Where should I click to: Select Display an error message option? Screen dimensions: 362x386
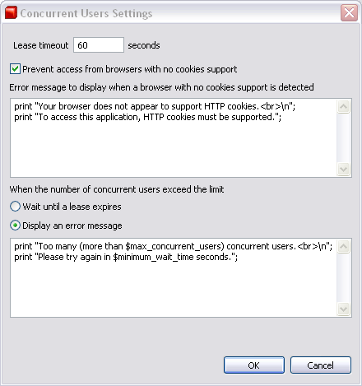point(15,226)
